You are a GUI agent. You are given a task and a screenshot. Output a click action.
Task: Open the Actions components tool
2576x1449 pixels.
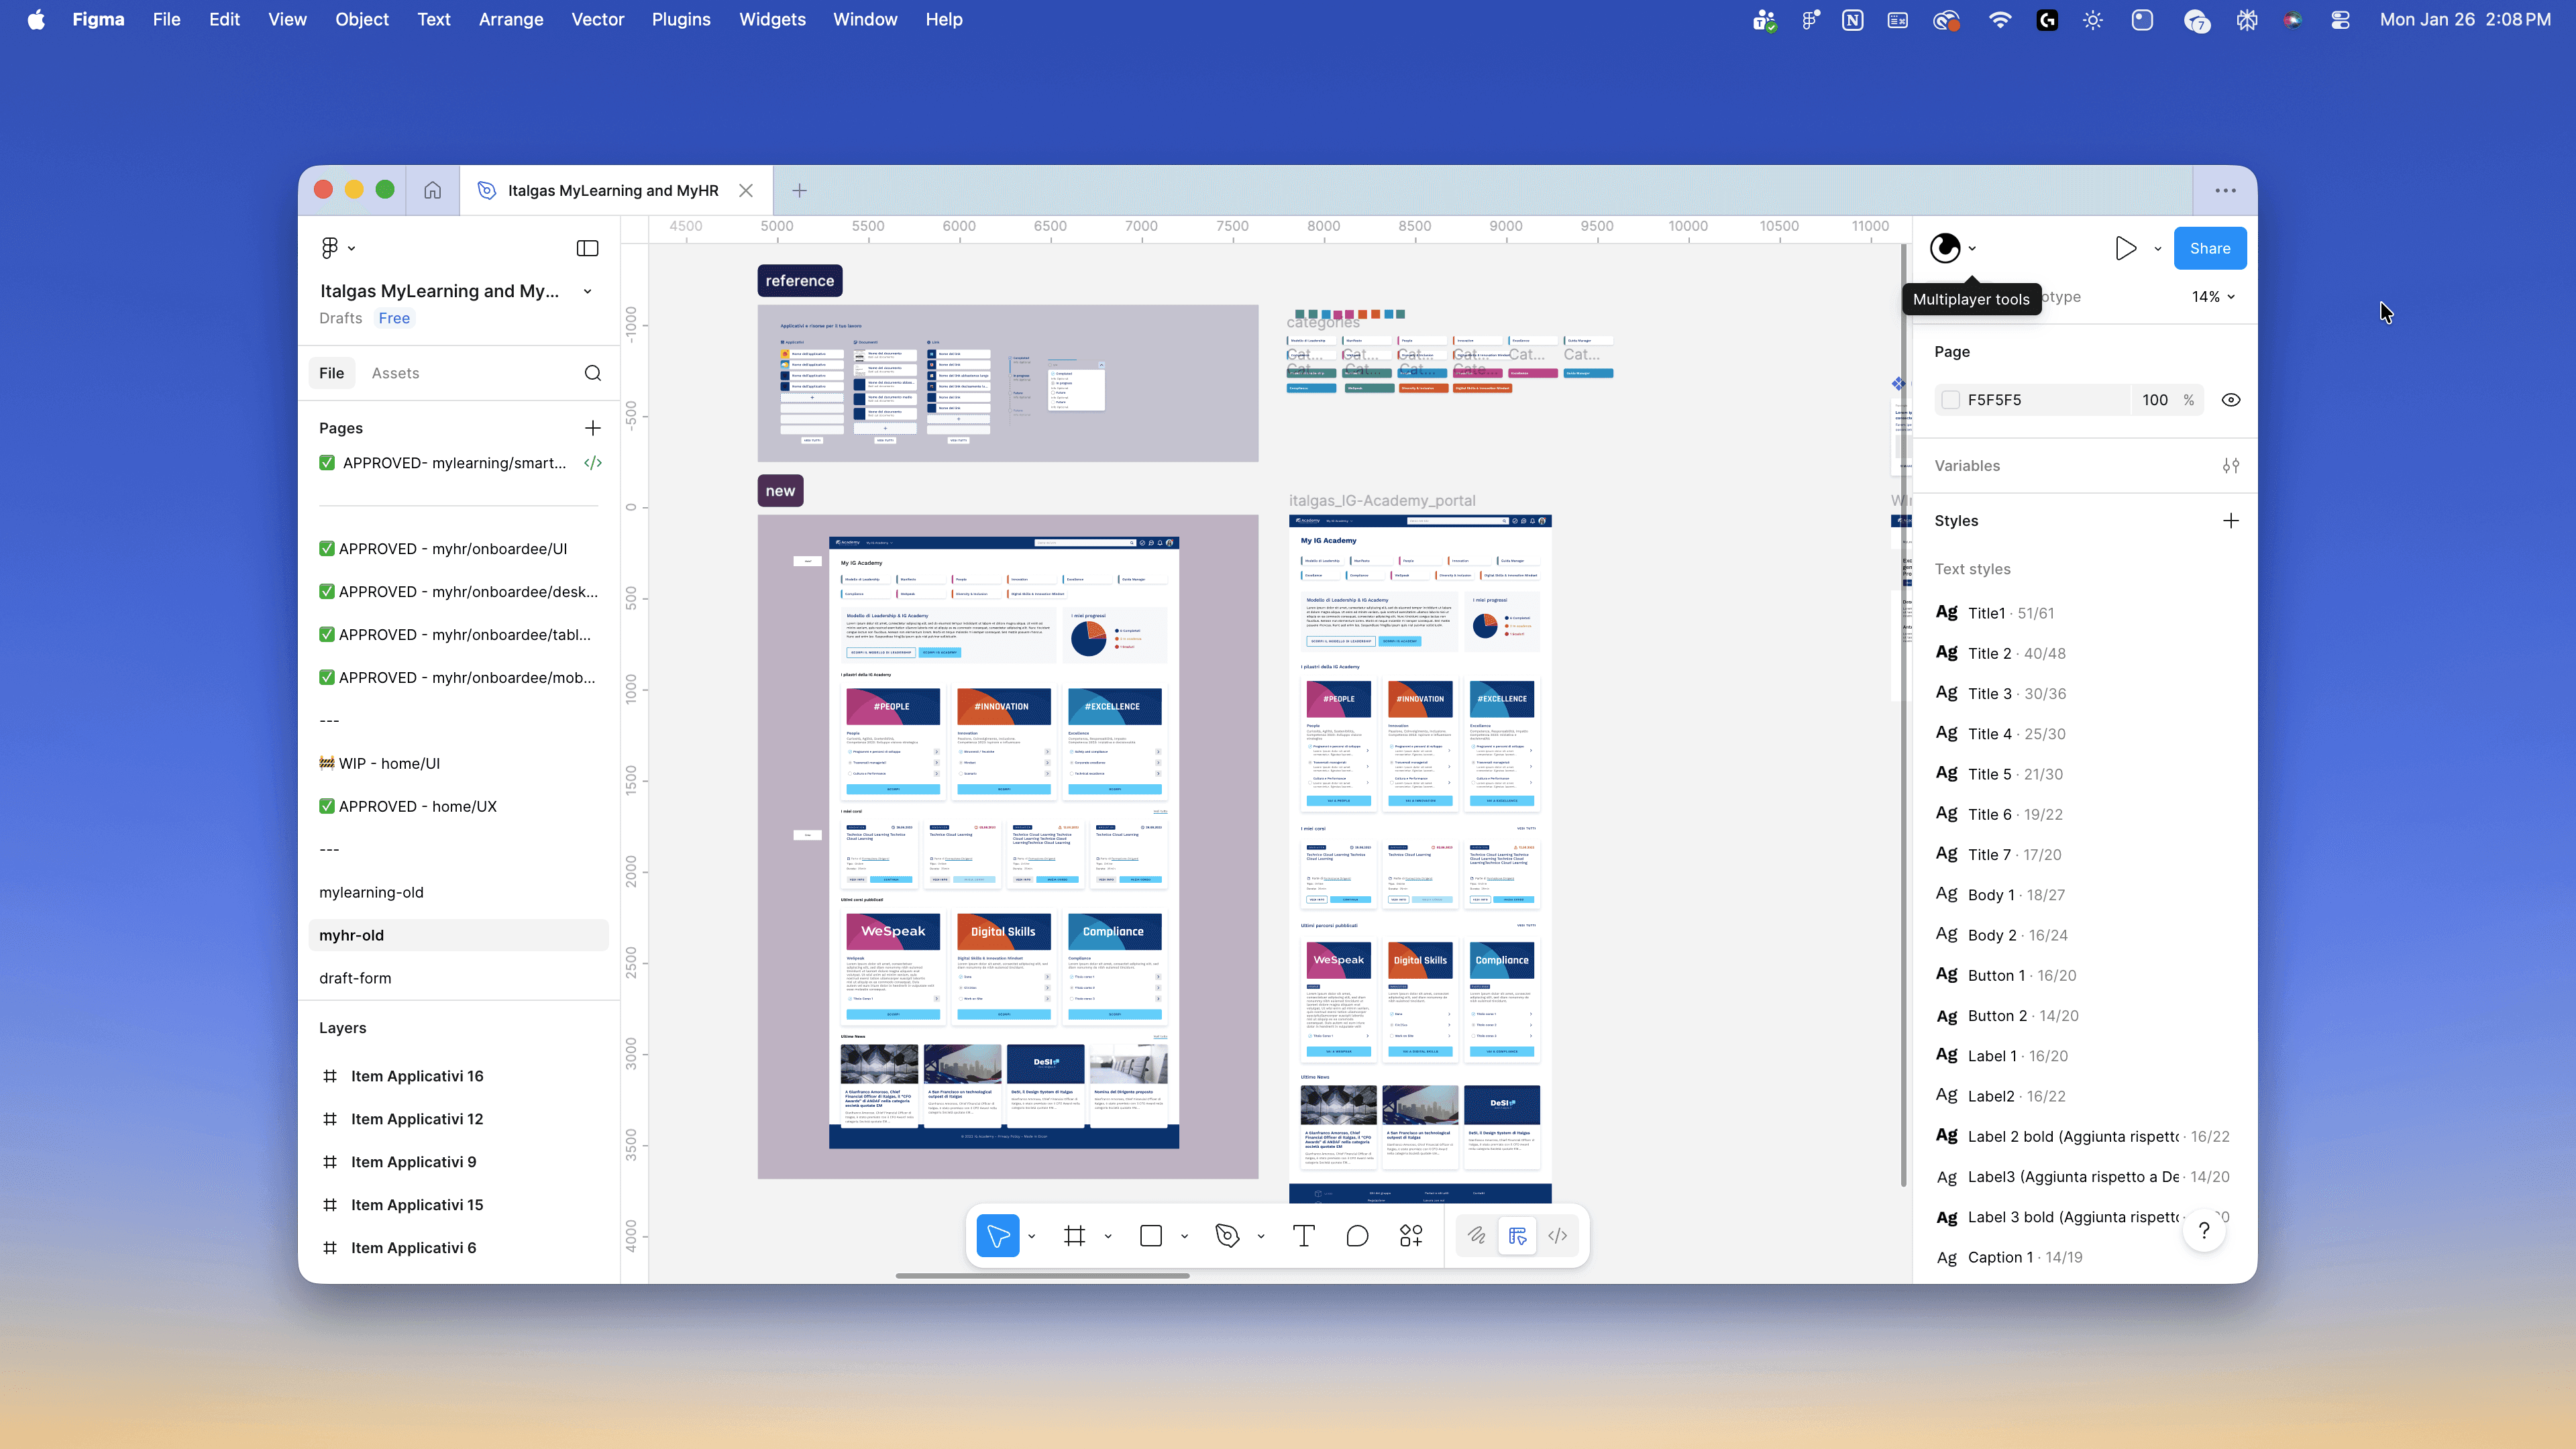[x=1411, y=1236]
